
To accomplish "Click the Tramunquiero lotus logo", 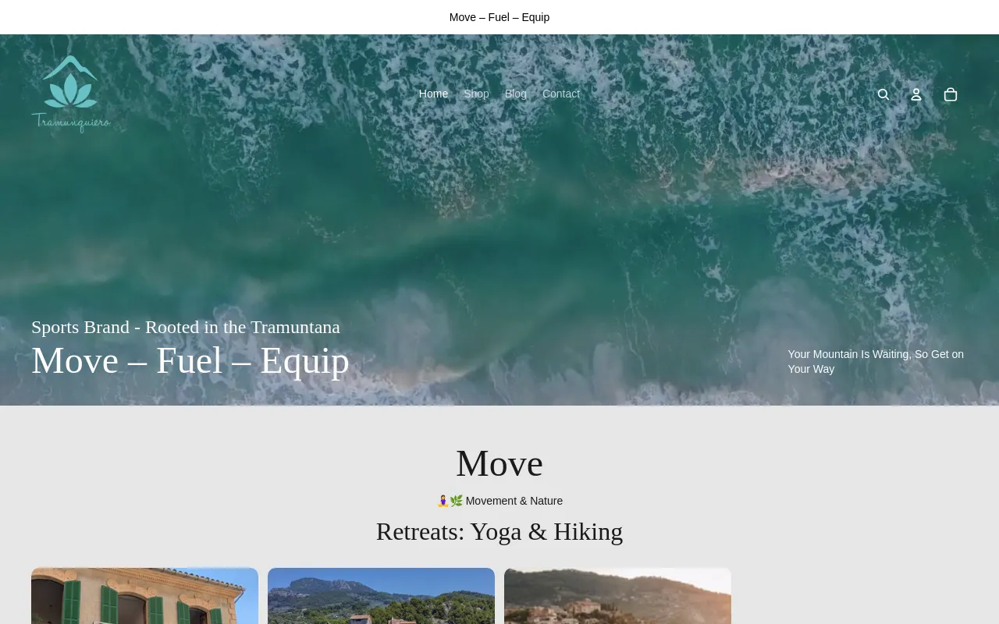I will (71, 94).
